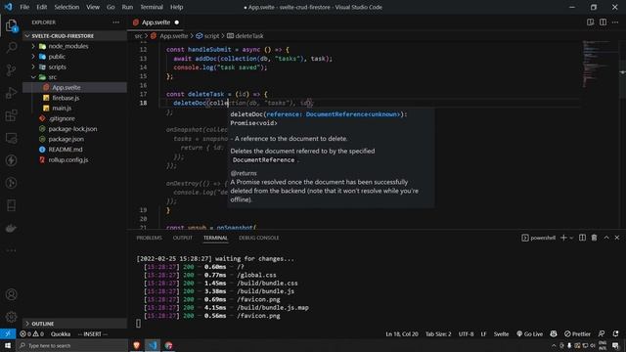This screenshot has width=626, height=352.
Task: Open the Extensions view
Action: pyautogui.click(x=11, y=115)
